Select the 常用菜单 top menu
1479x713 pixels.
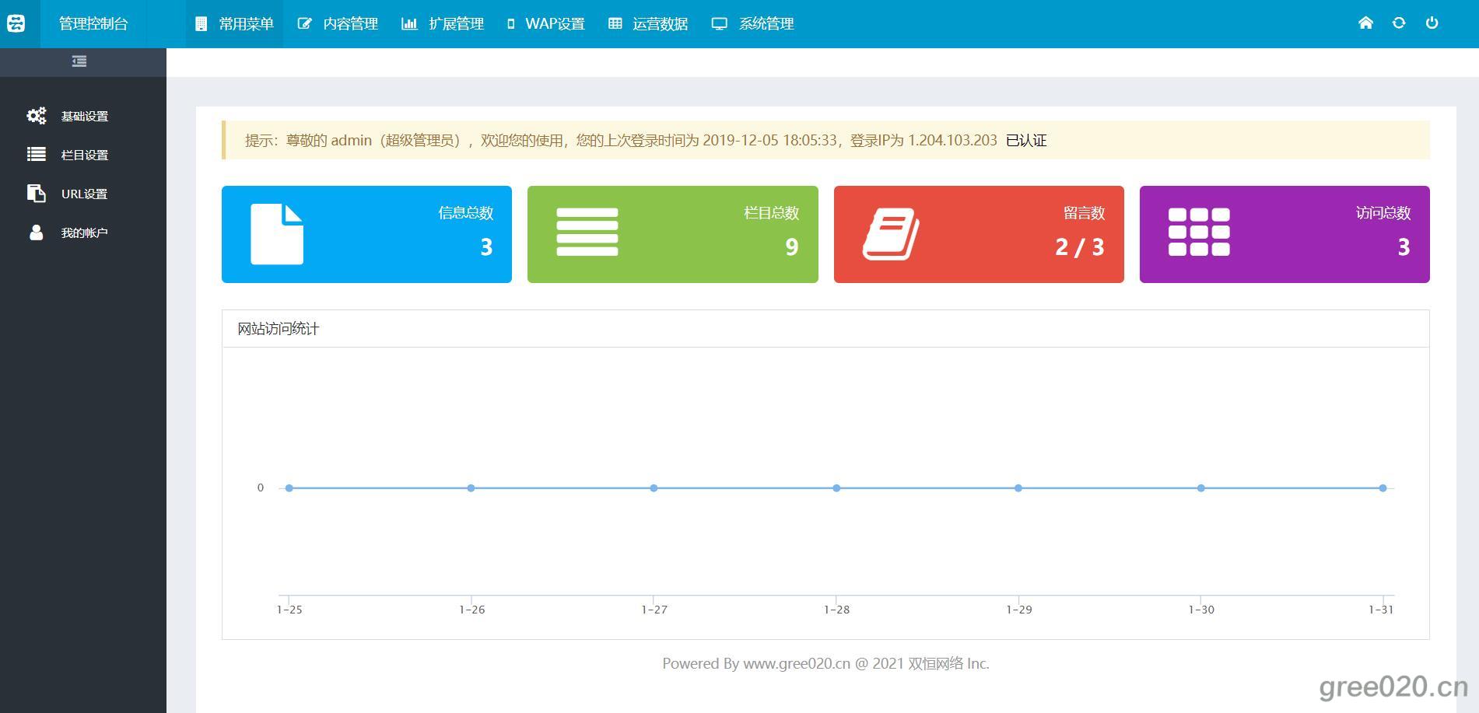235,24
